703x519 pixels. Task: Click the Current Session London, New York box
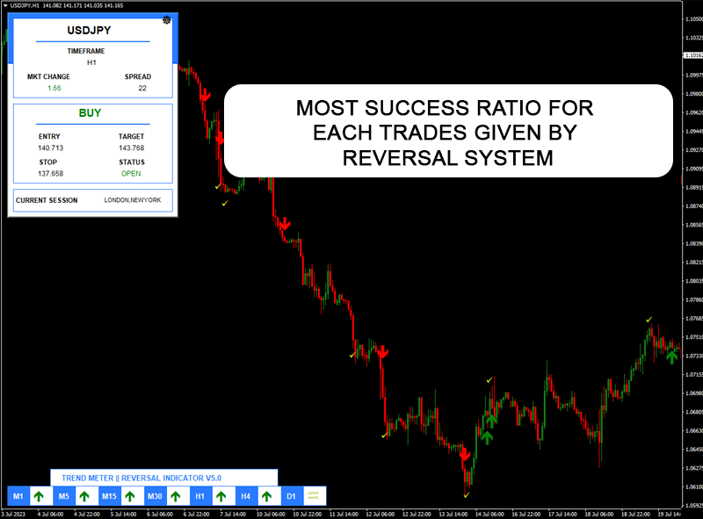click(91, 200)
